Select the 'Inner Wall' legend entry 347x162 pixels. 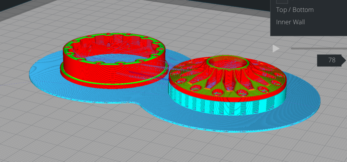290,22
